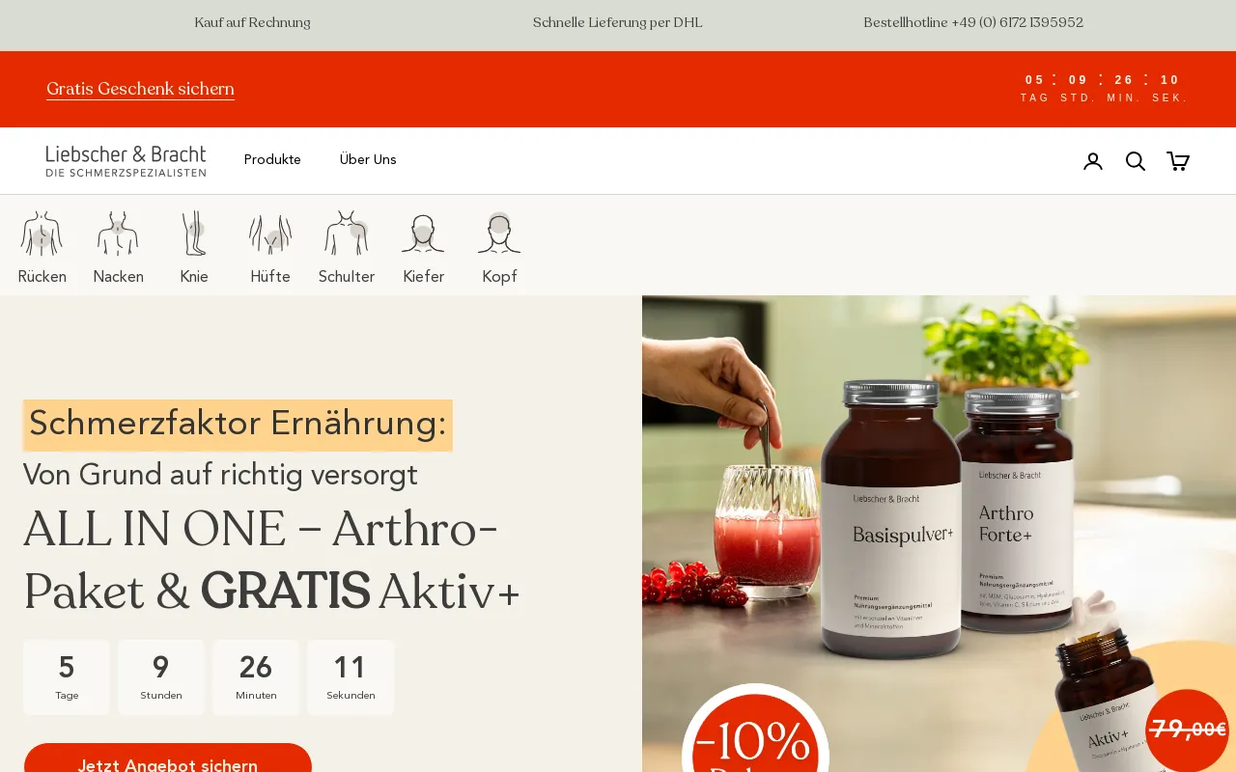
Task: Go to Liebscher & Bracht homepage logo
Action: click(x=126, y=161)
